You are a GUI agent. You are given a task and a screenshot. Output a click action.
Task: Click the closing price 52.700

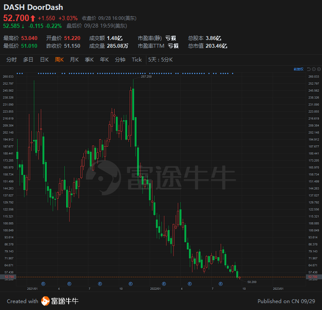tap(16, 18)
